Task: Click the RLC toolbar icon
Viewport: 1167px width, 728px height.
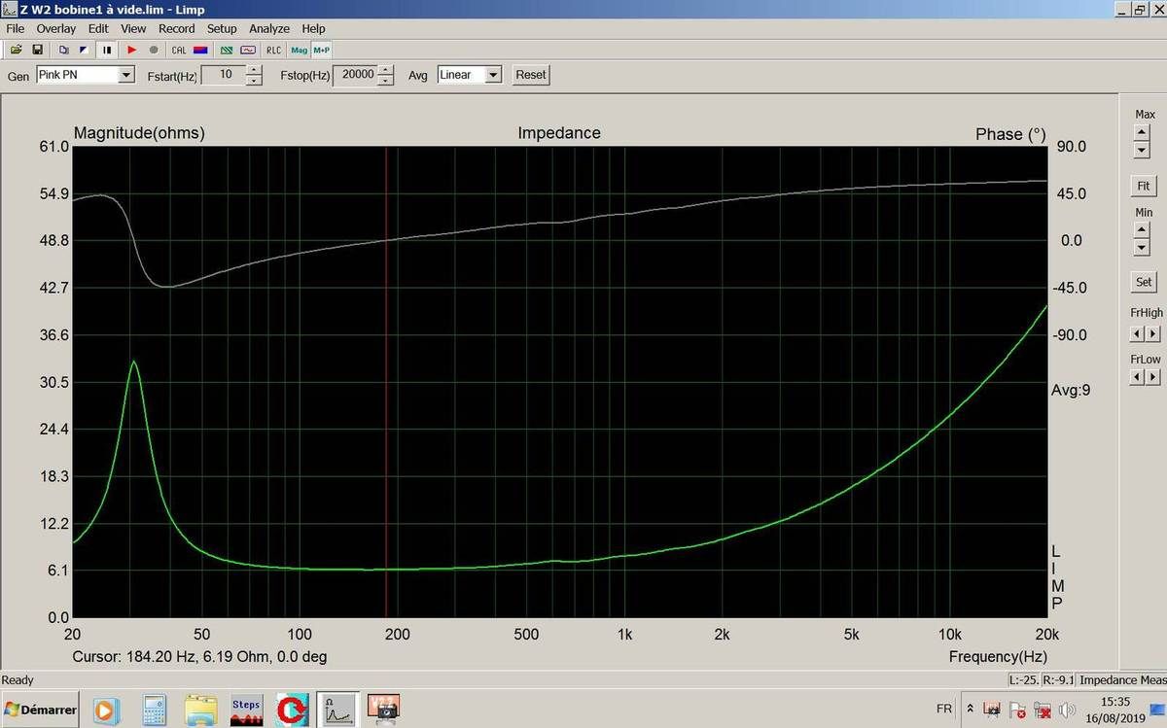Action: pos(273,50)
